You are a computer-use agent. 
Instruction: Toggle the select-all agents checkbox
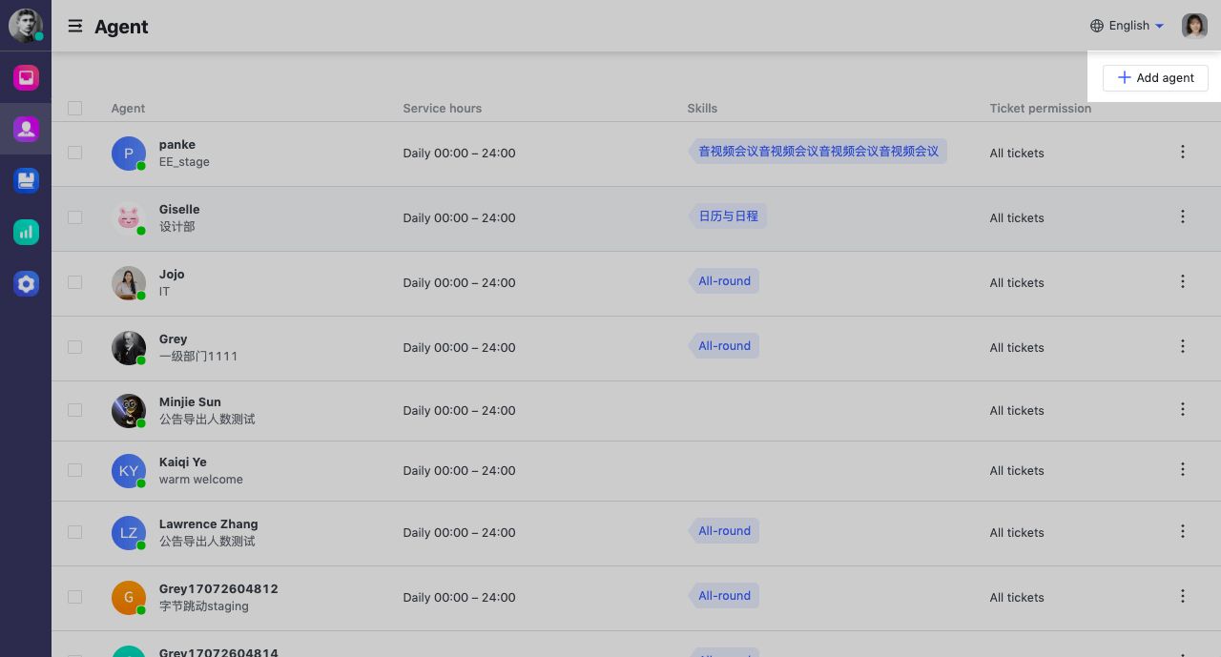coord(75,109)
